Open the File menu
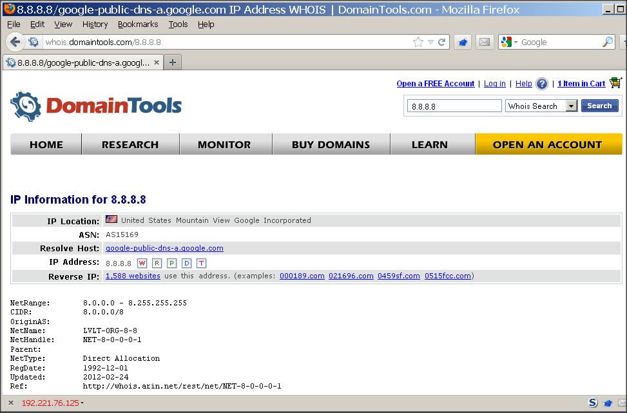Screen dimensions: 627x413 [14, 24]
